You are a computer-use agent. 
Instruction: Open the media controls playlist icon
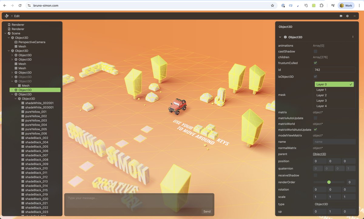(x=333, y=5)
